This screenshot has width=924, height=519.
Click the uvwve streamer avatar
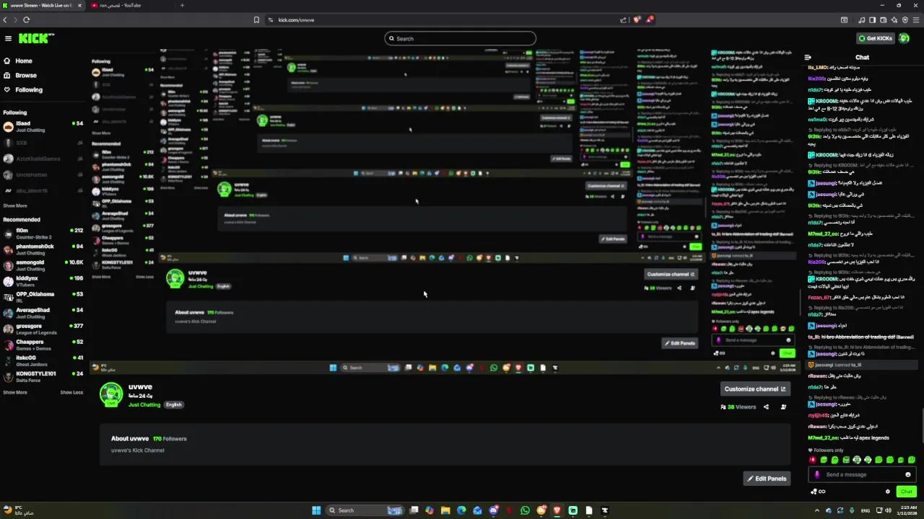111,394
